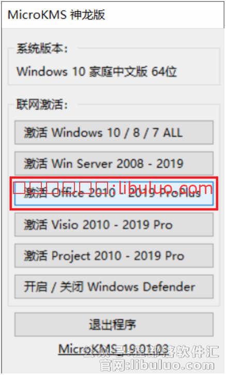The width and height of the screenshot is (226, 375).
Task: Activate Office 2010 - 2019 ProPlus
Action: (x=114, y=193)
